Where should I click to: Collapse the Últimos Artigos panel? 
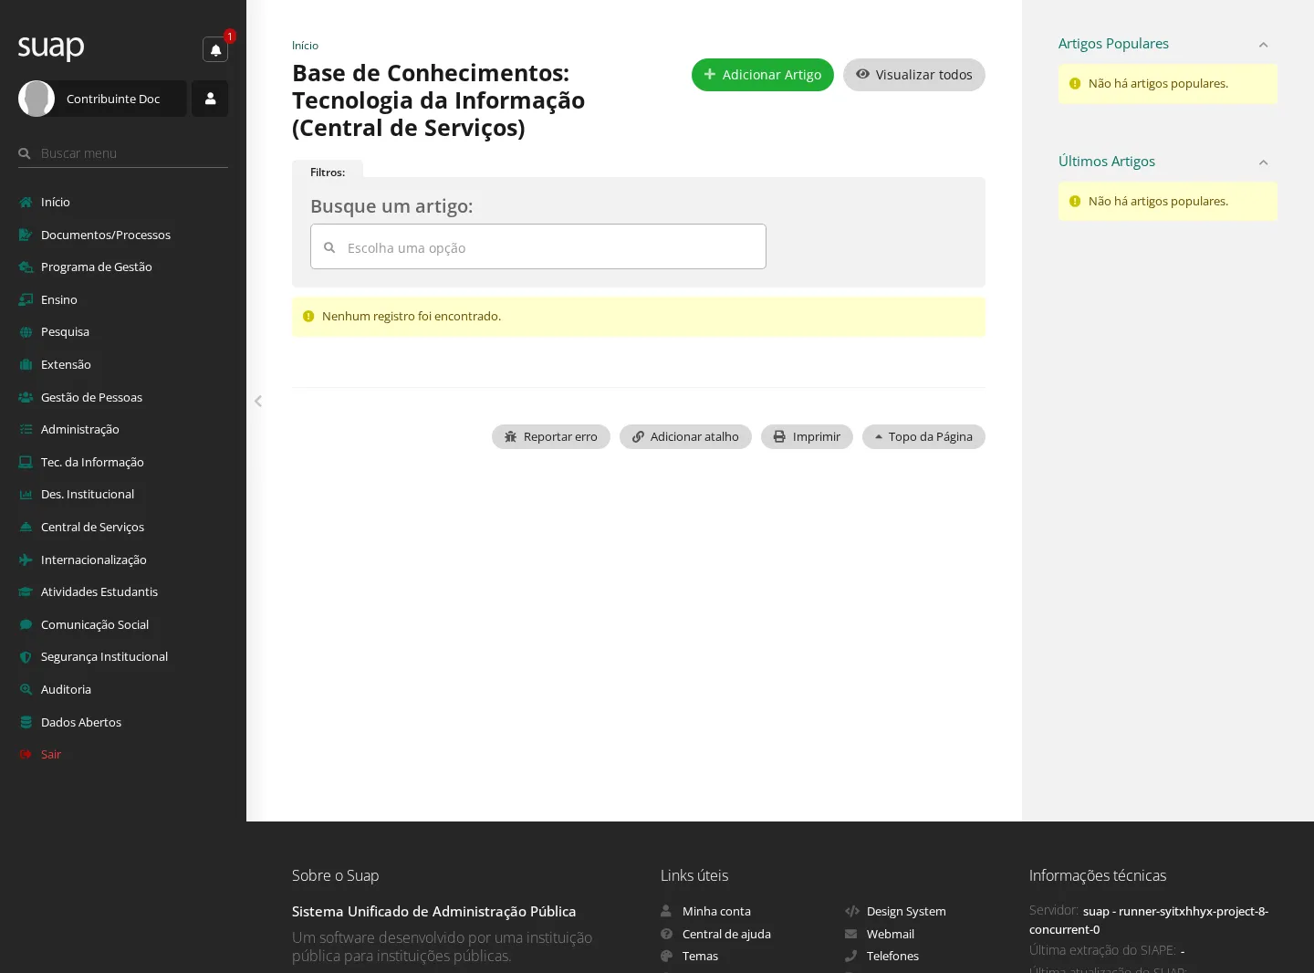tap(1263, 162)
